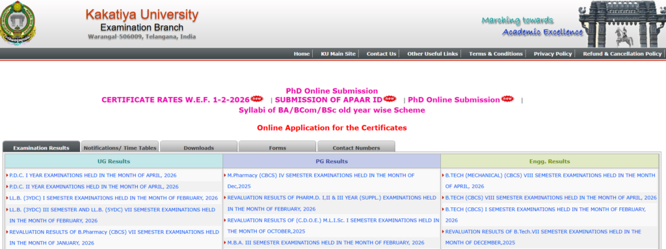The width and height of the screenshot is (666, 249).
Task: Open Submission of APAAR ID link
Action: click(x=328, y=100)
